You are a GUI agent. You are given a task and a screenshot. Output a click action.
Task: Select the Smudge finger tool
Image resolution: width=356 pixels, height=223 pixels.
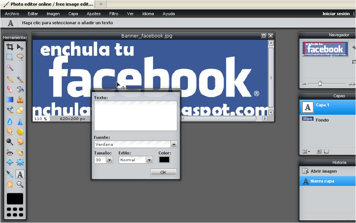point(10,131)
